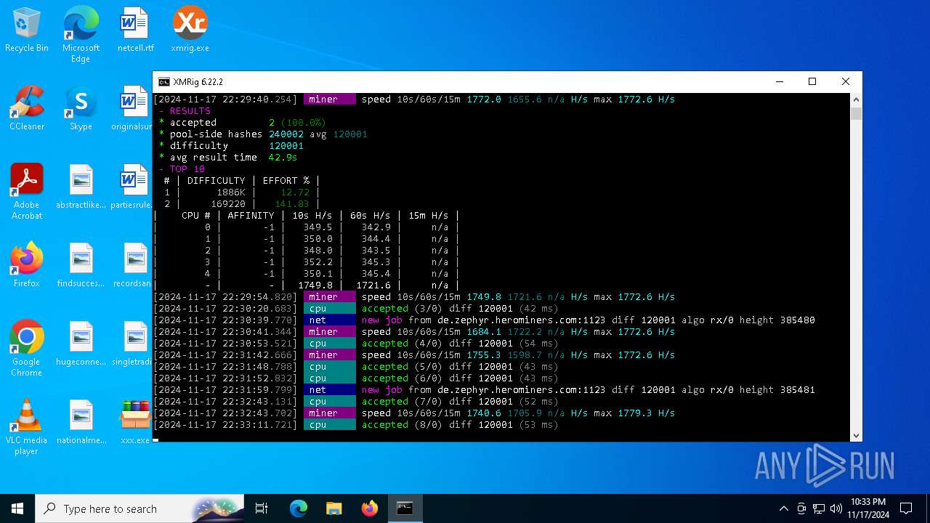This screenshot has width=930, height=523.
Task: Open the network status tray icon
Action: pos(819,508)
